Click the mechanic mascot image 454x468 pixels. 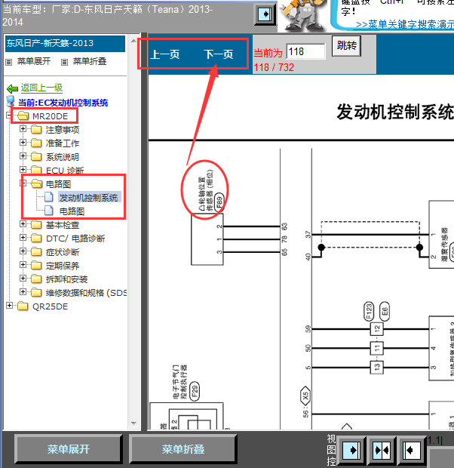tap(304, 15)
